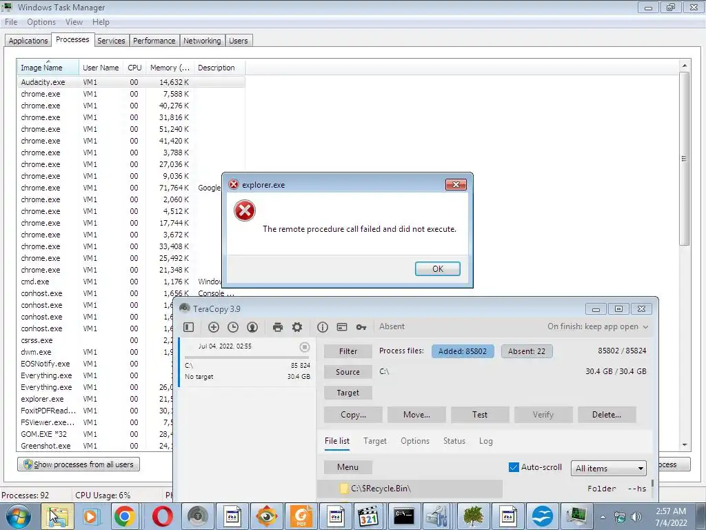Image resolution: width=706 pixels, height=530 pixels.
Task: Click folder icon beside C:\$Recycle.Bin\
Action: (343, 489)
